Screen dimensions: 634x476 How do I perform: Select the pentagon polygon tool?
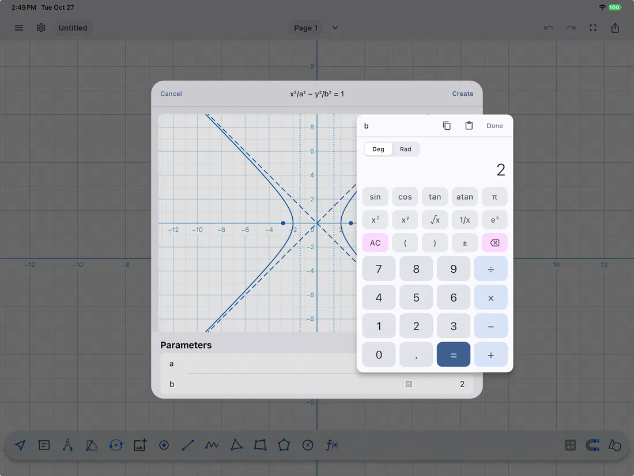[284, 445]
